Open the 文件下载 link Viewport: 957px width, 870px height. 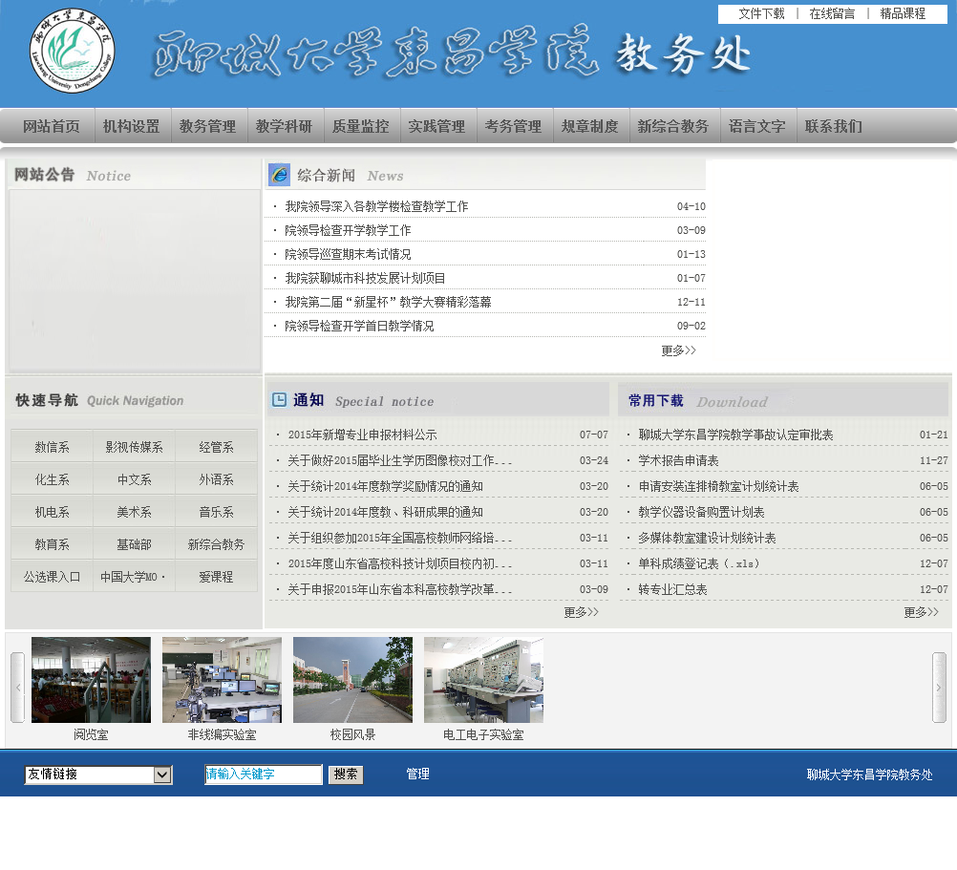tap(761, 13)
